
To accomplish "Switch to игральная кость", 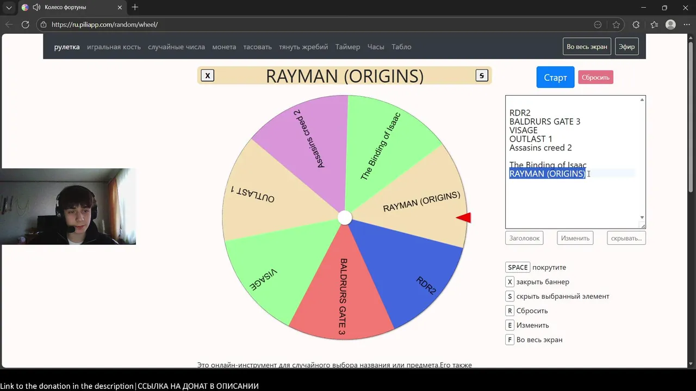I will click(x=114, y=47).
